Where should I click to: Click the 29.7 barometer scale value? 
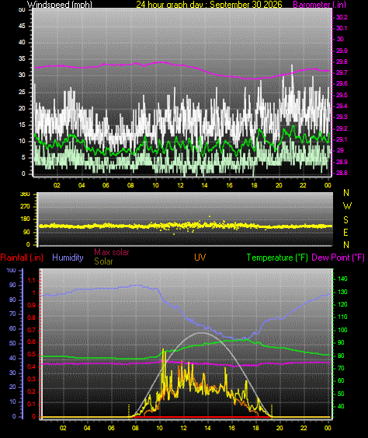[x=342, y=72]
